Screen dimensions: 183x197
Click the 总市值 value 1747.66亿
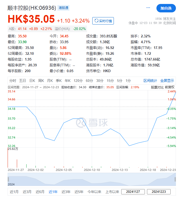click(x=152, y=59)
